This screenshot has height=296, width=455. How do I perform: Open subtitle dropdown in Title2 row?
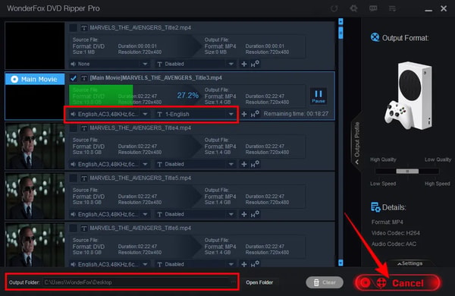[x=196, y=64]
